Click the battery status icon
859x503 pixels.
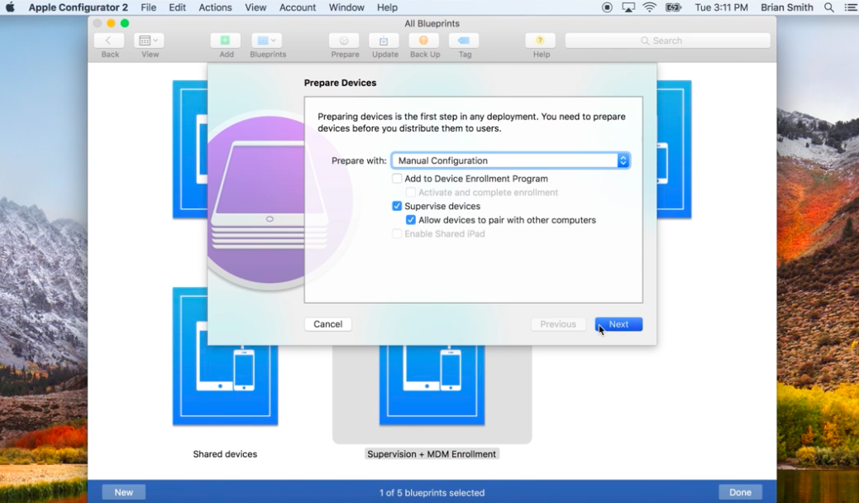coord(672,7)
